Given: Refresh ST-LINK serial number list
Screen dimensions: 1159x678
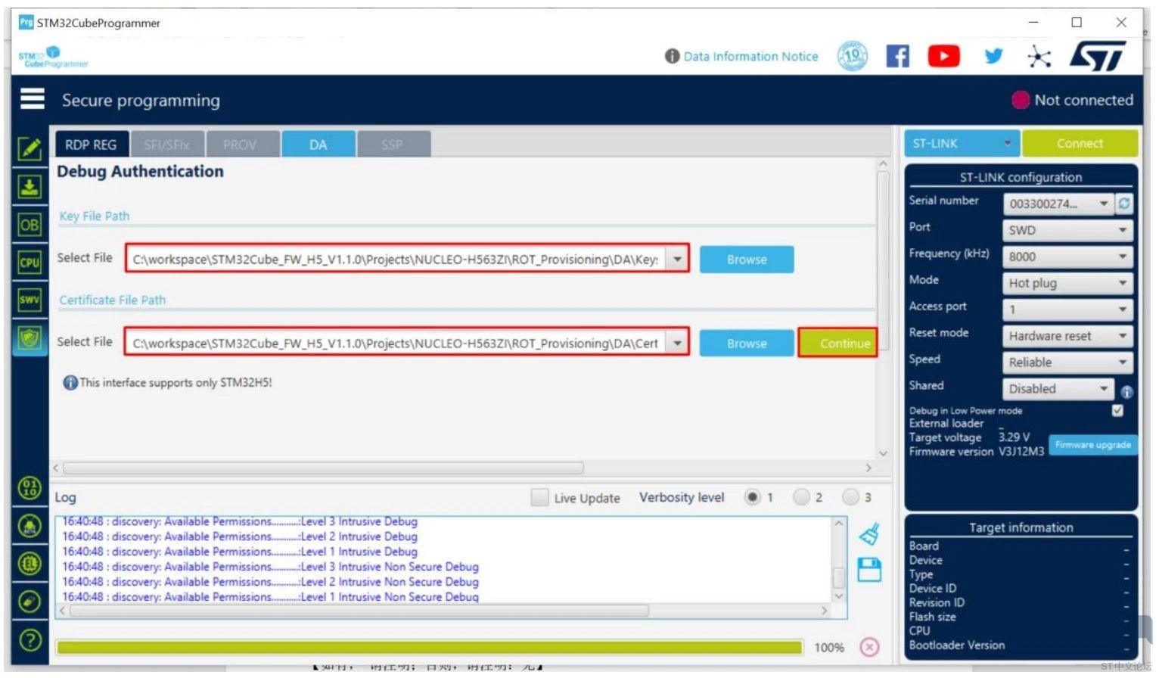Looking at the screenshot, I should pyautogui.click(x=1124, y=204).
